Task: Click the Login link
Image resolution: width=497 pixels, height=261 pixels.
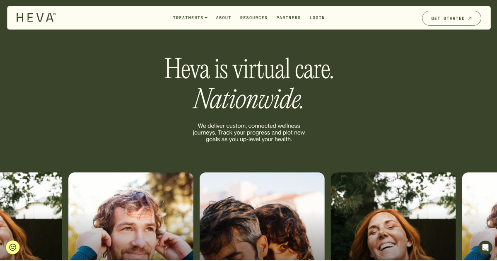Action: coord(317,18)
